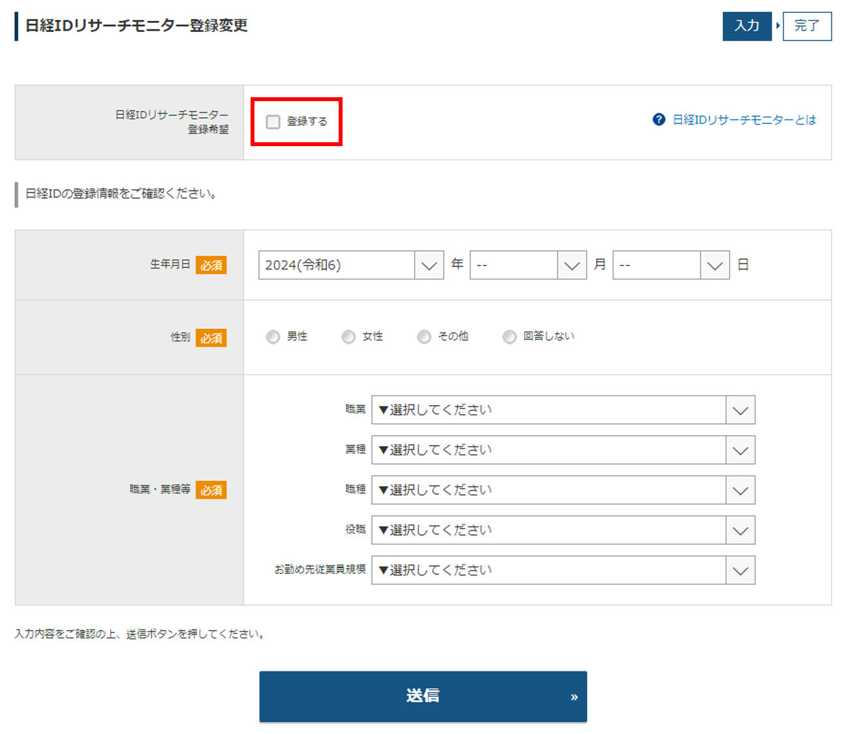
Task: Select the その他 radio button
Action: click(x=424, y=337)
